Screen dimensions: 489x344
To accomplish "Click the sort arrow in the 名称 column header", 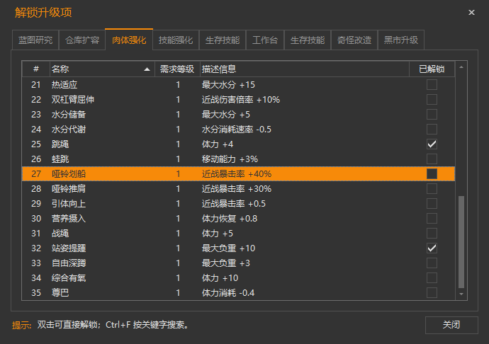I will 147,69.
